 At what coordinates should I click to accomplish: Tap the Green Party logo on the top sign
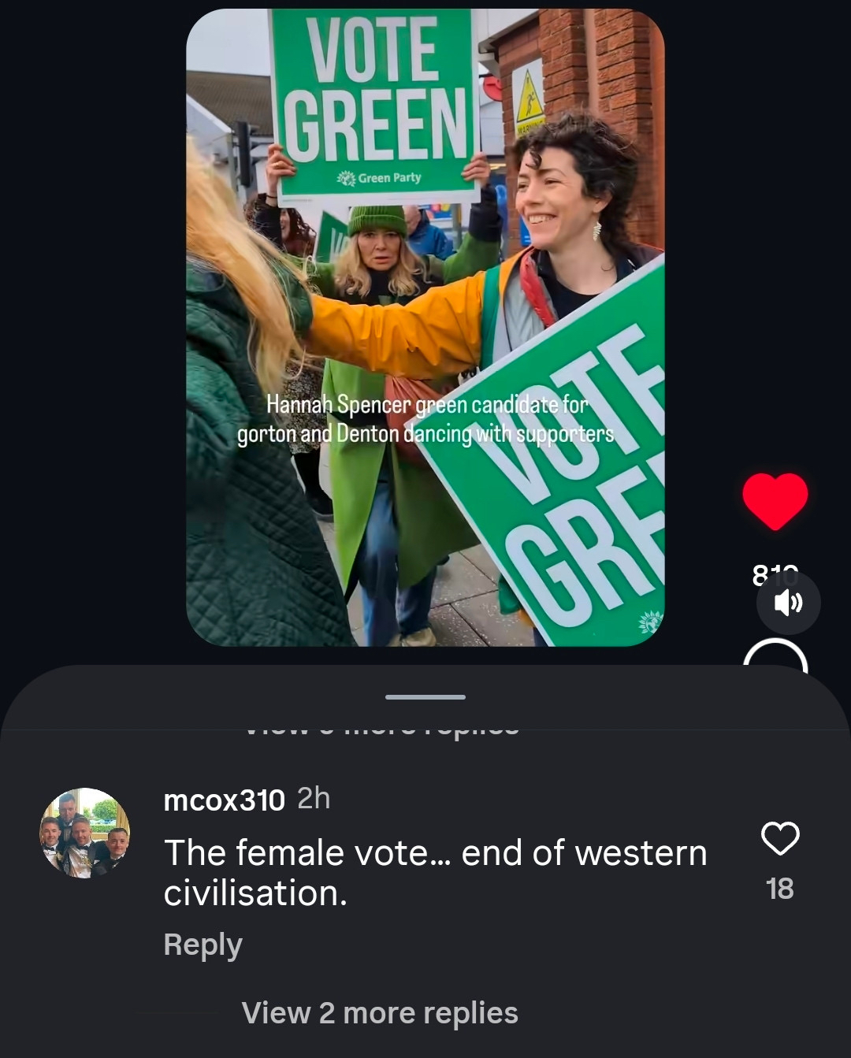point(380,178)
